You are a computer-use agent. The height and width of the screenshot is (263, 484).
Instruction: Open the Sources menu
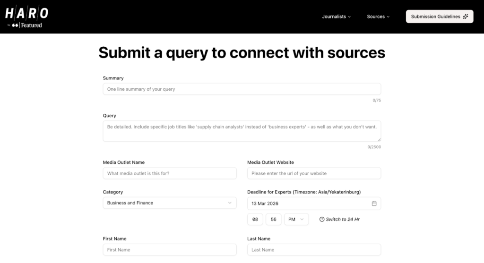[x=378, y=17]
